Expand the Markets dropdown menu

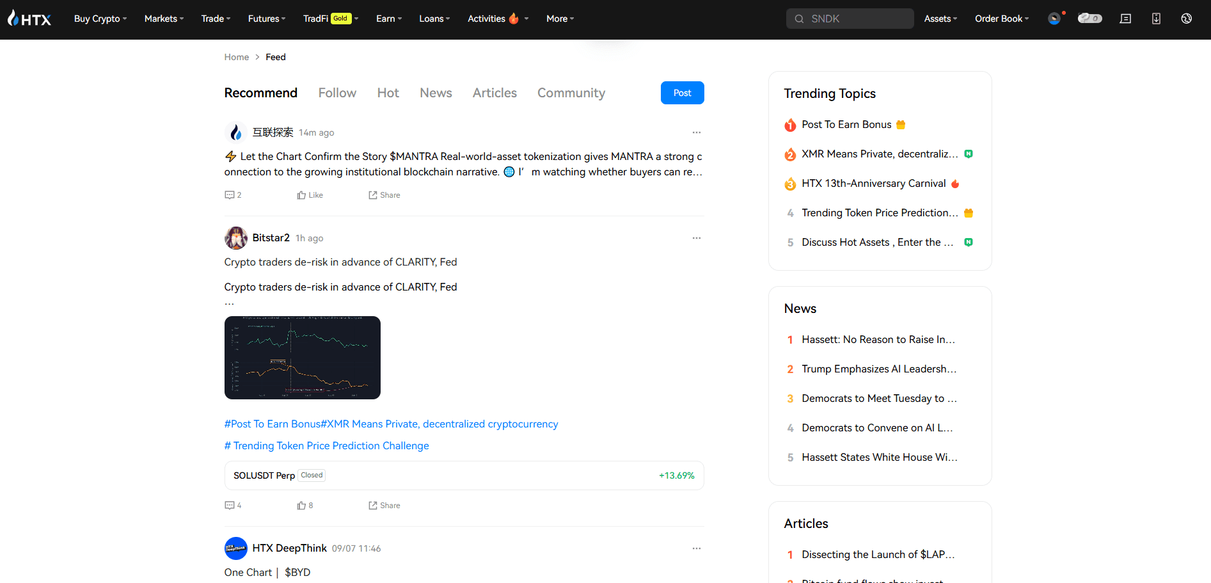[164, 19]
